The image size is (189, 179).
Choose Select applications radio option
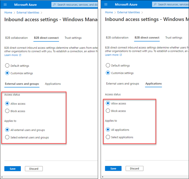(108, 137)
